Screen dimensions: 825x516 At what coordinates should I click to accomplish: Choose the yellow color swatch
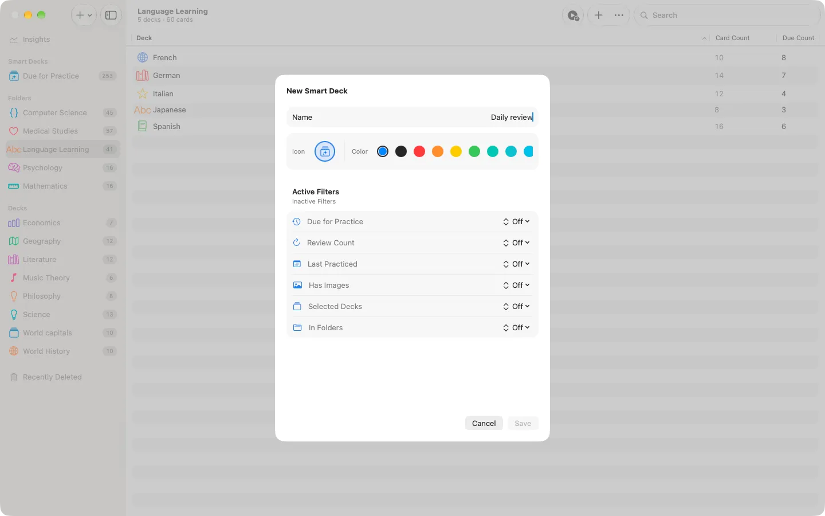tap(456, 151)
